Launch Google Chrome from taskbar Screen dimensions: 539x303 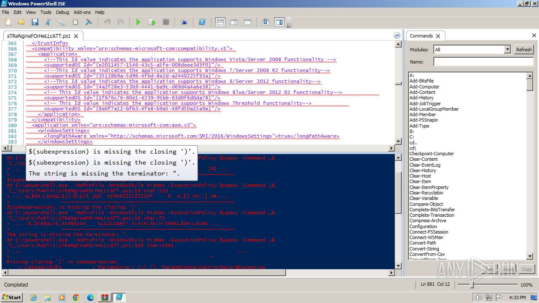pos(76,298)
